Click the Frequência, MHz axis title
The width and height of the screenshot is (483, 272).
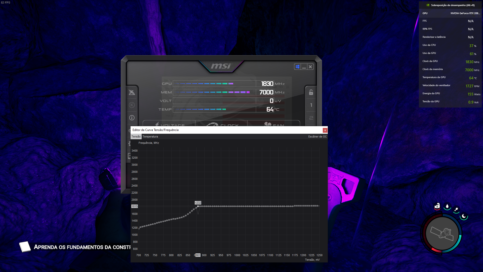click(149, 143)
